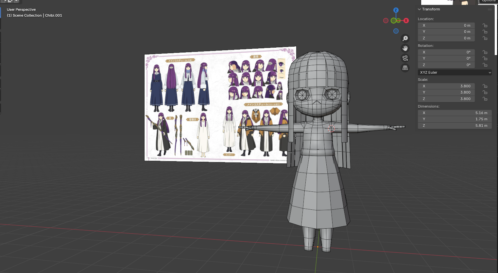Click the sidebar vertical scrollbar
Screen dimensions: 498x273
[x=497, y=29]
